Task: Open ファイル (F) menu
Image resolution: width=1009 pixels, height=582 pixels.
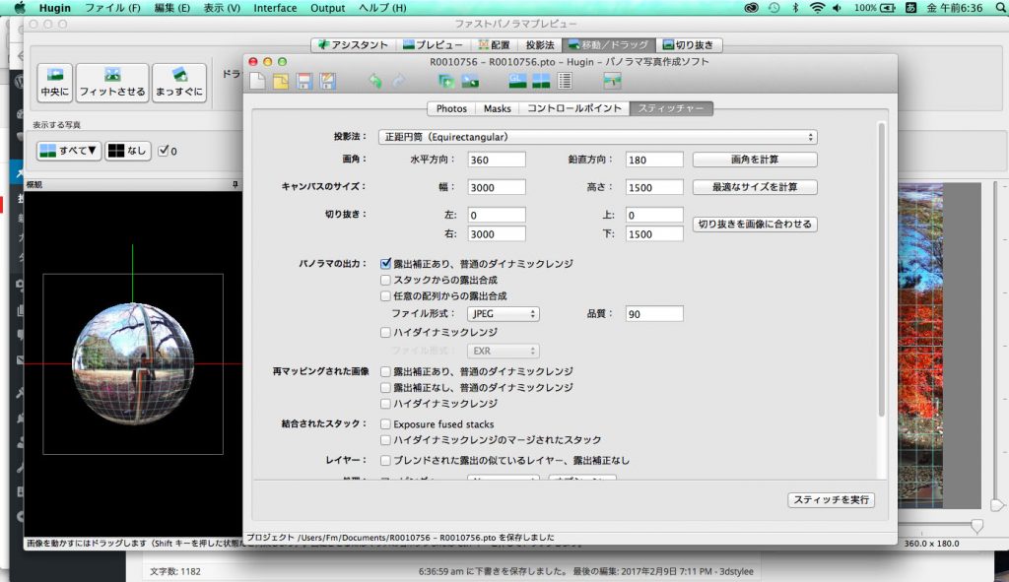Action: coord(112,8)
